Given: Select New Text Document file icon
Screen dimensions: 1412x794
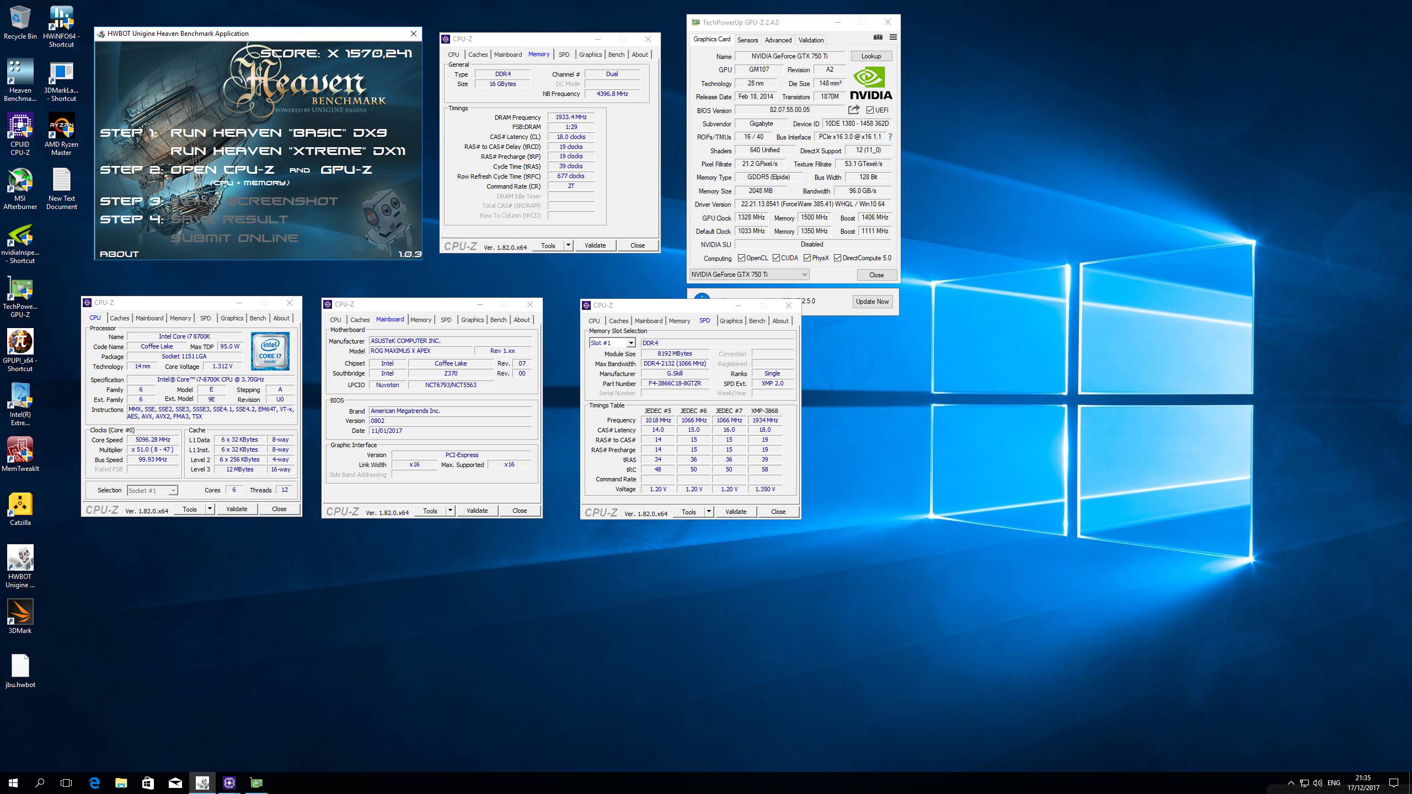Looking at the screenshot, I should tap(61, 189).
